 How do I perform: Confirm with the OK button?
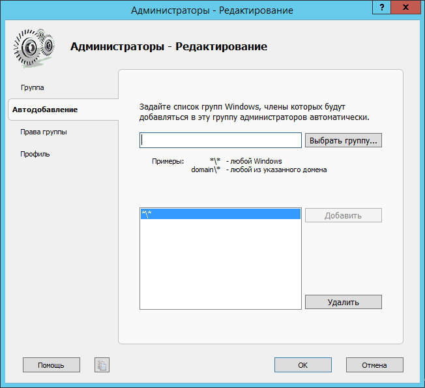tap(302, 365)
